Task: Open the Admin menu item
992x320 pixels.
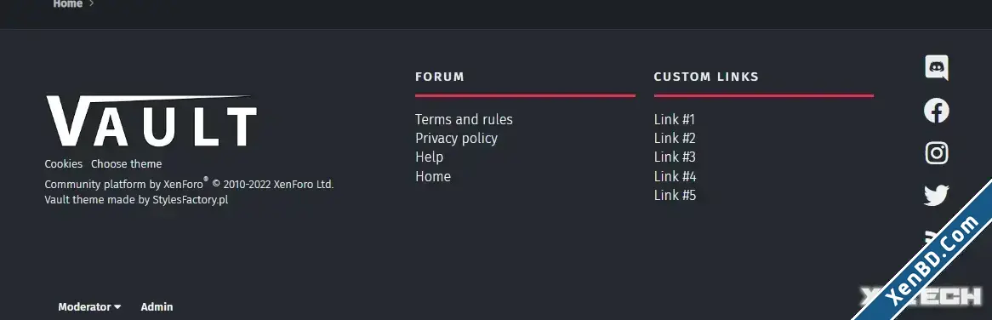Action: click(157, 306)
